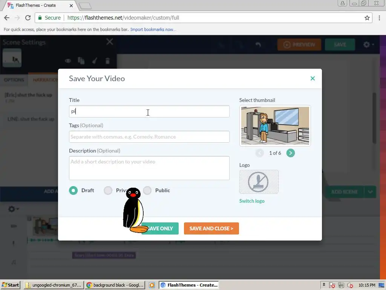Click the copy scene icon
This screenshot has width=386, height=290.
coord(81,61)
